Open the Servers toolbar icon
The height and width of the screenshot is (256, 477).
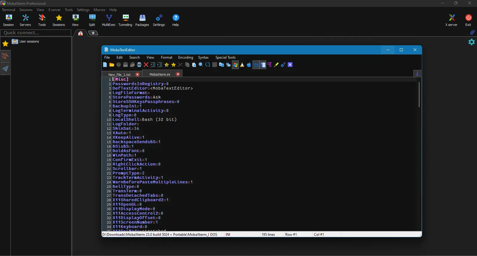[25, 20]
